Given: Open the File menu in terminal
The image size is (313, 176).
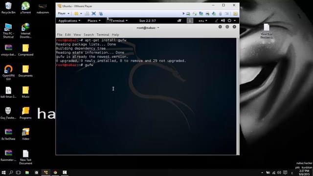Looking at the screenshot, I should [60, 35].
